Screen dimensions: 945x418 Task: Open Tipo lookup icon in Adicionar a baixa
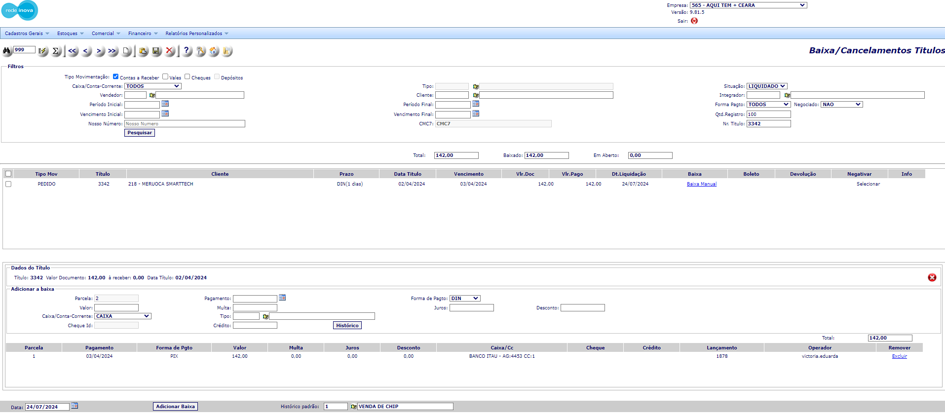[x=265, y=316]
